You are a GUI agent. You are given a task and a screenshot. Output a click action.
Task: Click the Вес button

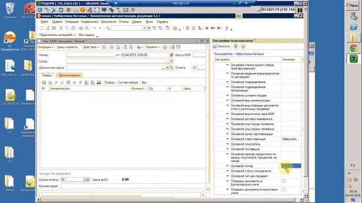pos(144,82)
